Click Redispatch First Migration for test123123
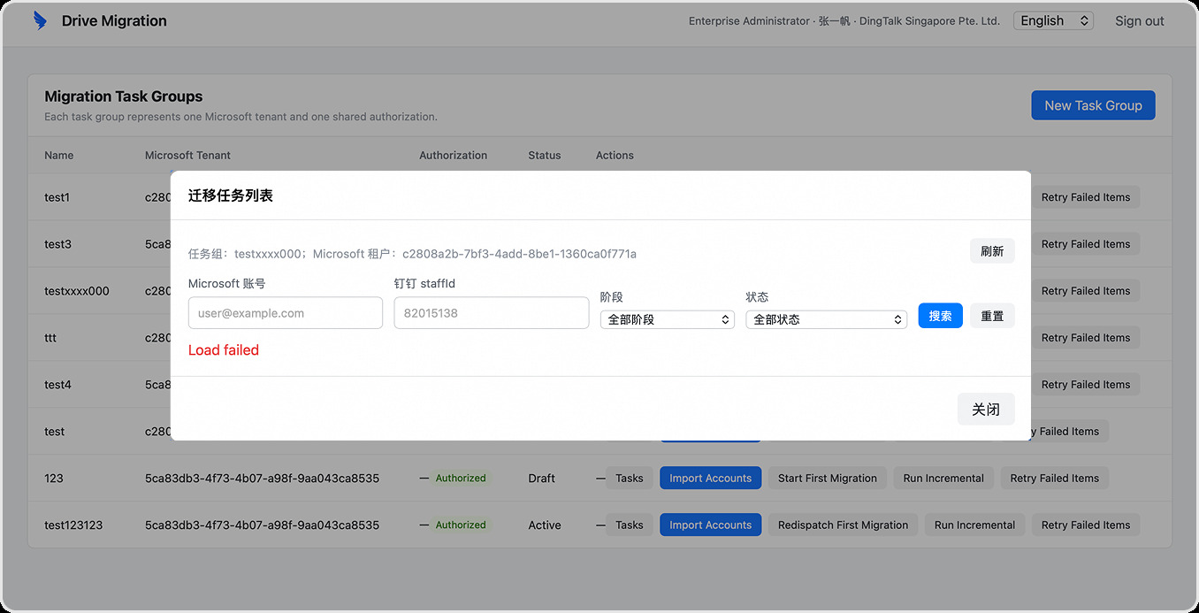 (x=844, y=525)
